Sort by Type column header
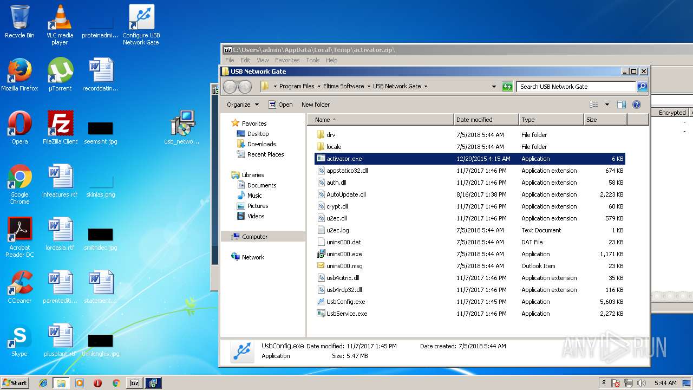693x390 pixels. click(x=551, y=120)
